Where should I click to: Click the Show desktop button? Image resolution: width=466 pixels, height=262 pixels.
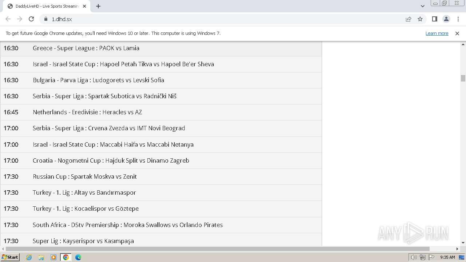pyautogui.click(x=462, y=257)
